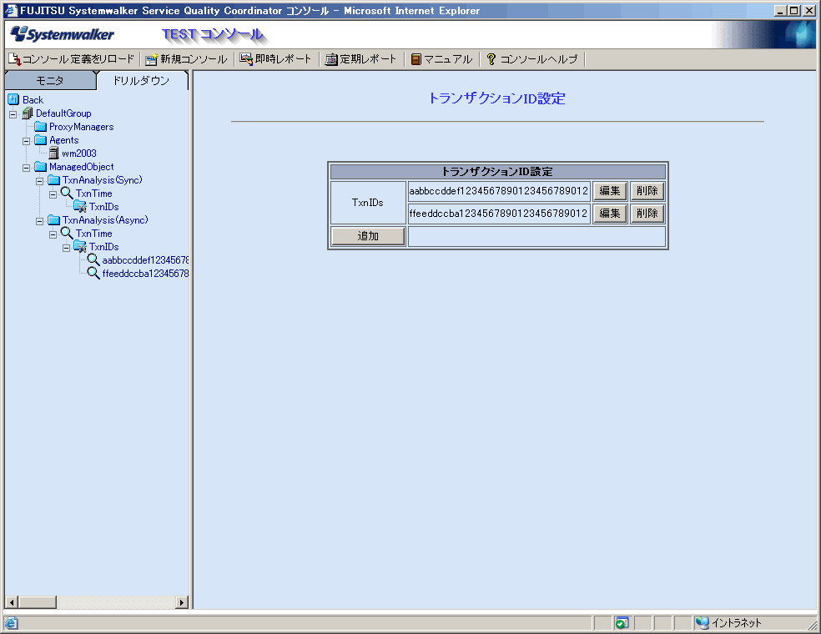Screen dimensions: 821x634
Task: Select aabbccddef12345678 tree entry text
Action: point(145,260)
